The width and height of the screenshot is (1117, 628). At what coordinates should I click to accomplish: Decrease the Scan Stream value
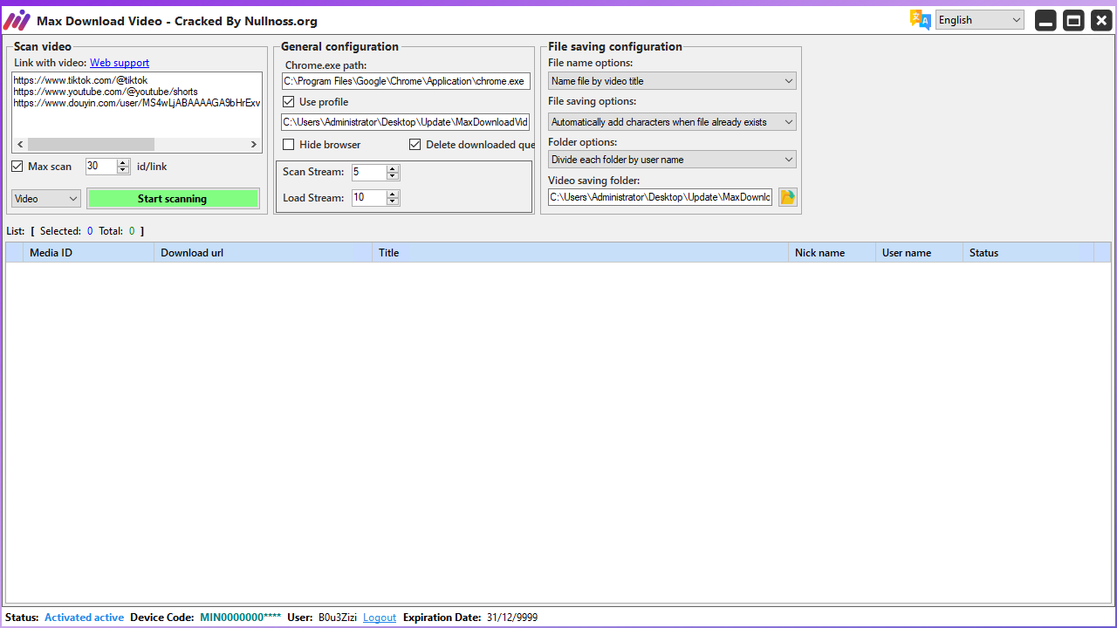click(x=393, y=176)
